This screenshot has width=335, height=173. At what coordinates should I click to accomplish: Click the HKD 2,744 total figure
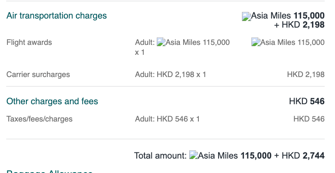click(303, 155)
